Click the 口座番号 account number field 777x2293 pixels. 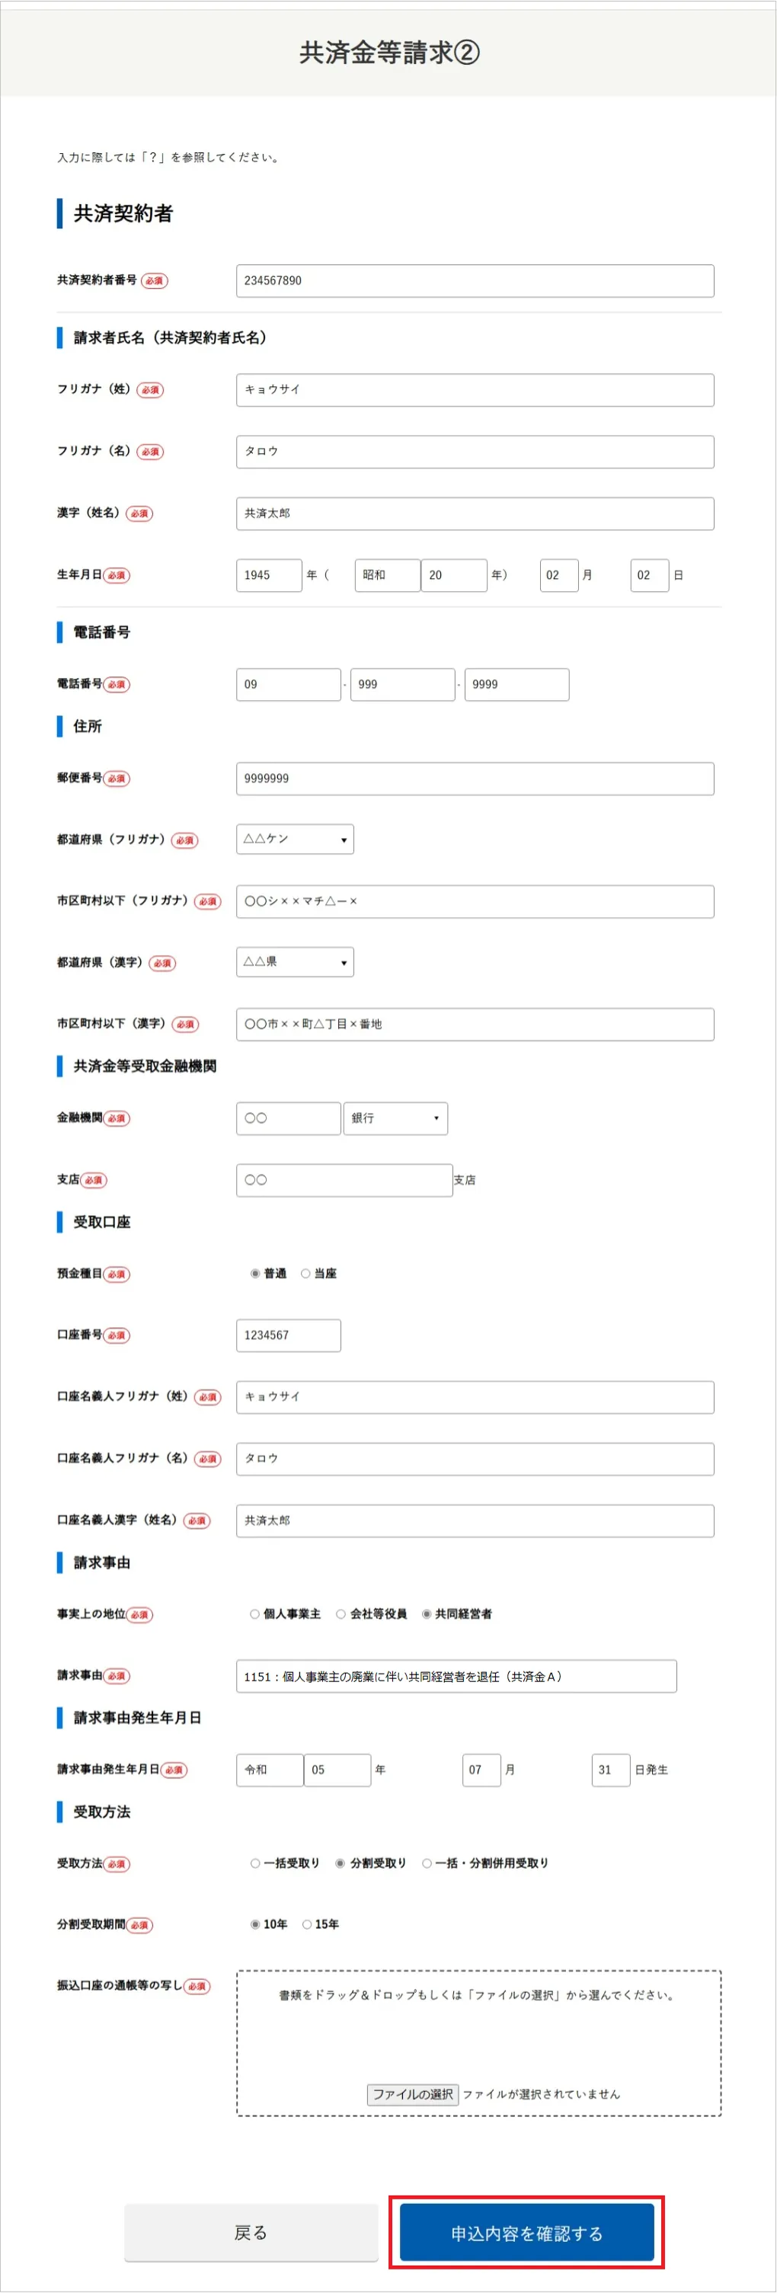[289, 1335]
